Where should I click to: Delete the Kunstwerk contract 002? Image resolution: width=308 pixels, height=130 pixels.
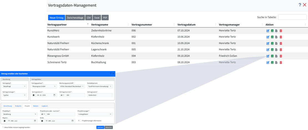click(x=281, y=37)
